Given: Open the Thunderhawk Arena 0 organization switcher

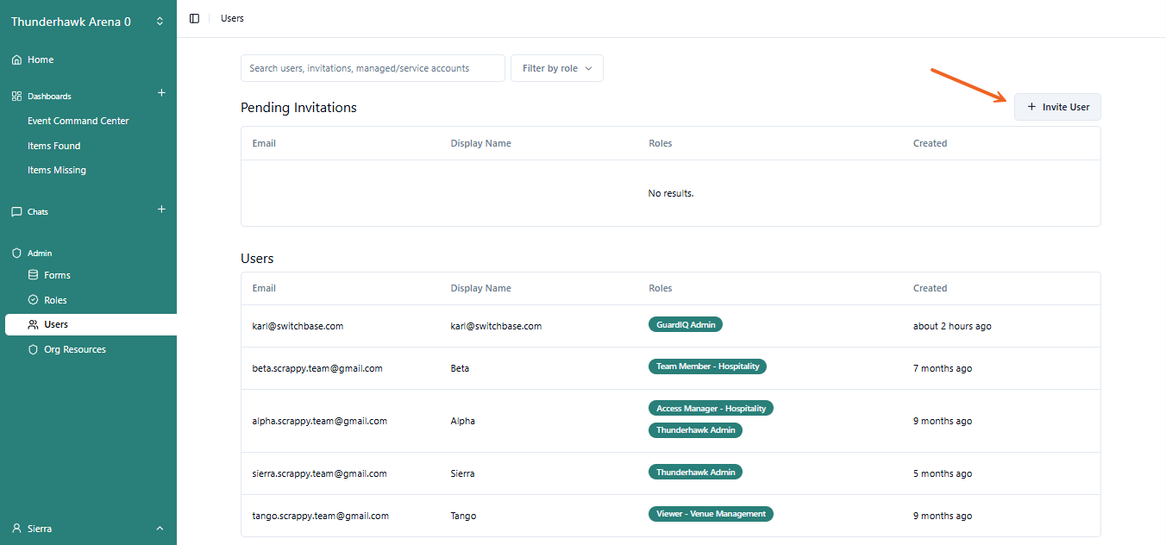Looking at the screenshot, I should tap(87, 22).
